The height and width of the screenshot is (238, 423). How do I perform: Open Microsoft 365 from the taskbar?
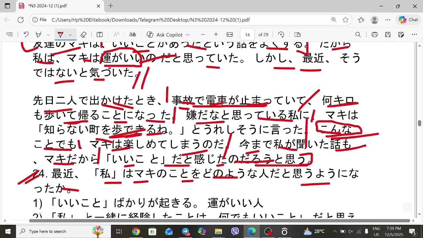pos(202,231)
